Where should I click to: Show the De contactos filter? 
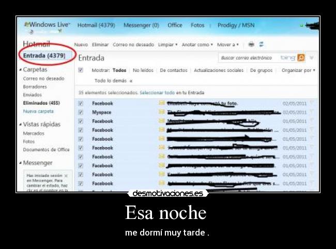pos(174,70)
